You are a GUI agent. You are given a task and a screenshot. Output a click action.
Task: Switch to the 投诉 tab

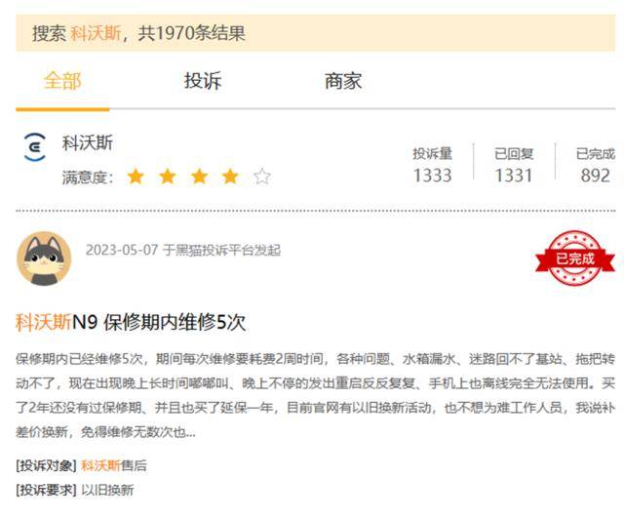pyautogui.click(x=203, y=81)
